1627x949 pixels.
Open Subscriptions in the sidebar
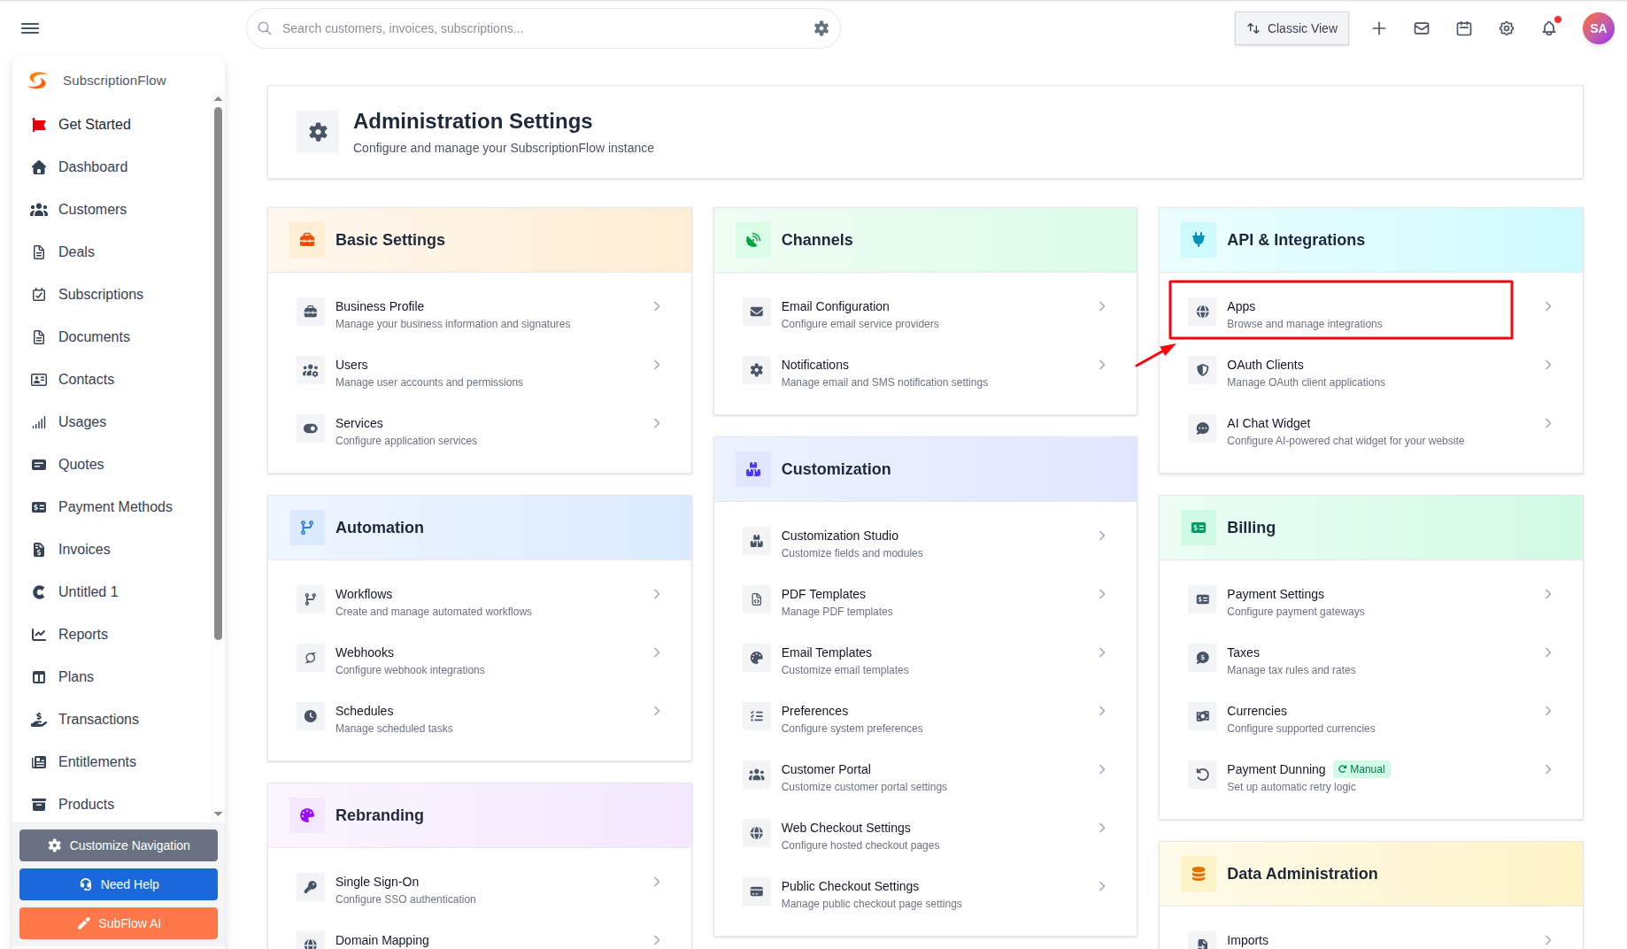100,294
